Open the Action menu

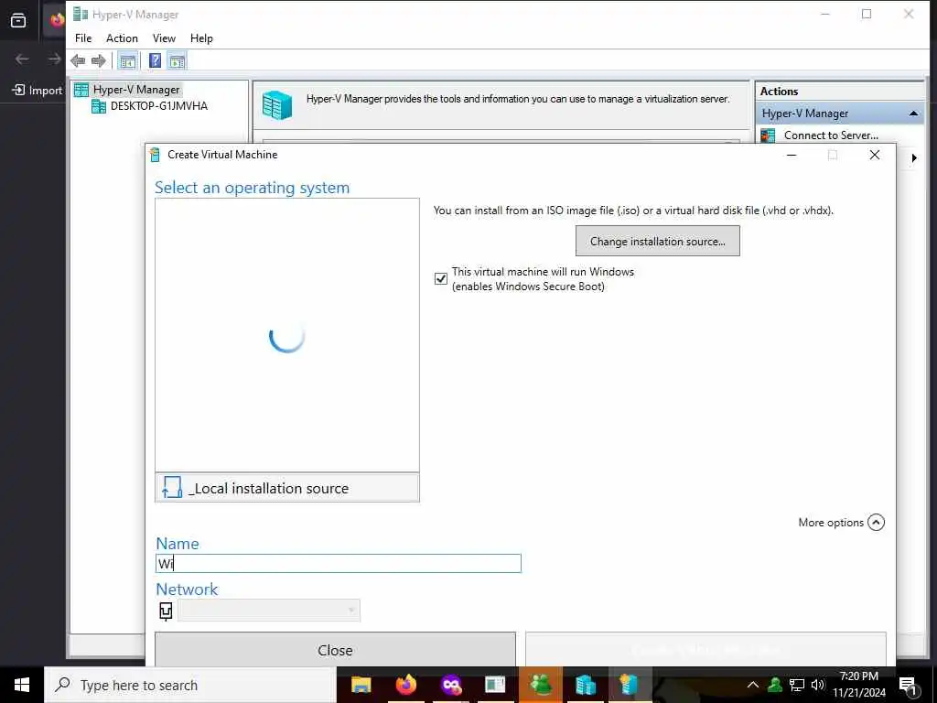pyautogui.click(x=122, y=38)
